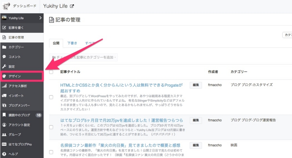The width and height of the screenshot is (292, 158).
Task: Open the チェックした記事にカテゴリーを追加 dropdown
Action: click(84, 57)
